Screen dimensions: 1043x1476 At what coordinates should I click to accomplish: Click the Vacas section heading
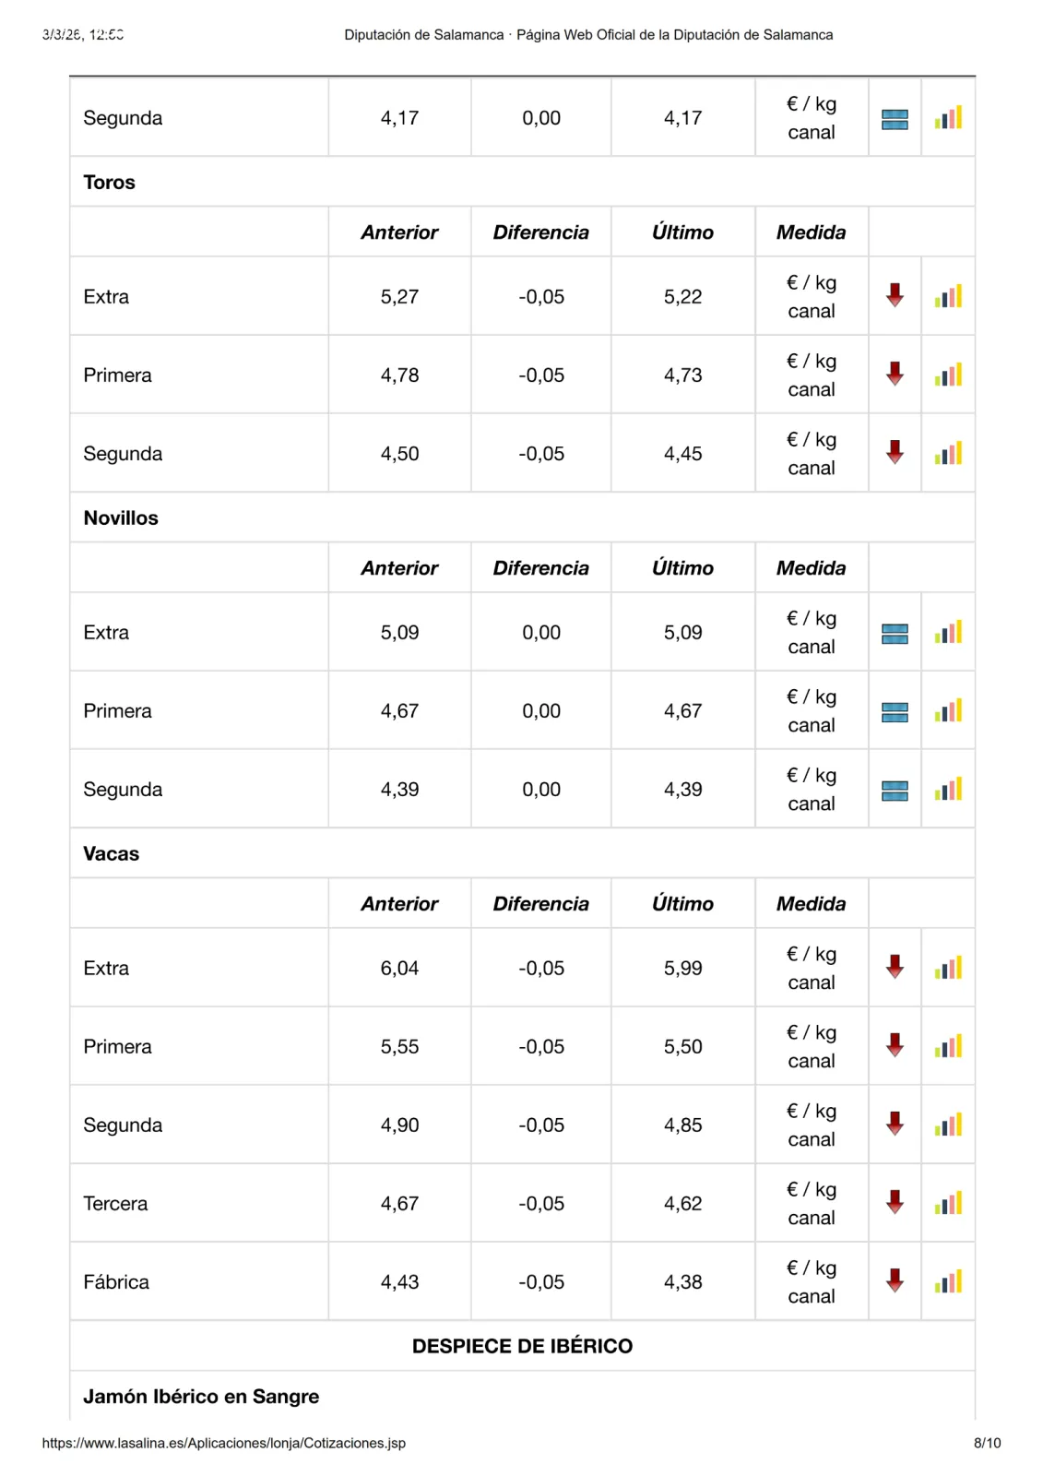point(111,853)
